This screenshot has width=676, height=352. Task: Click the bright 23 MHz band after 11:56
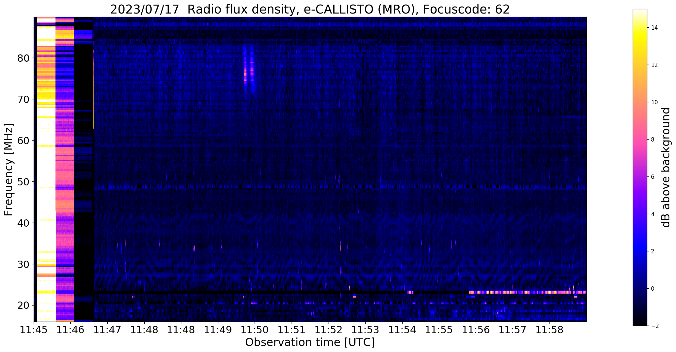tap(527, 292)
